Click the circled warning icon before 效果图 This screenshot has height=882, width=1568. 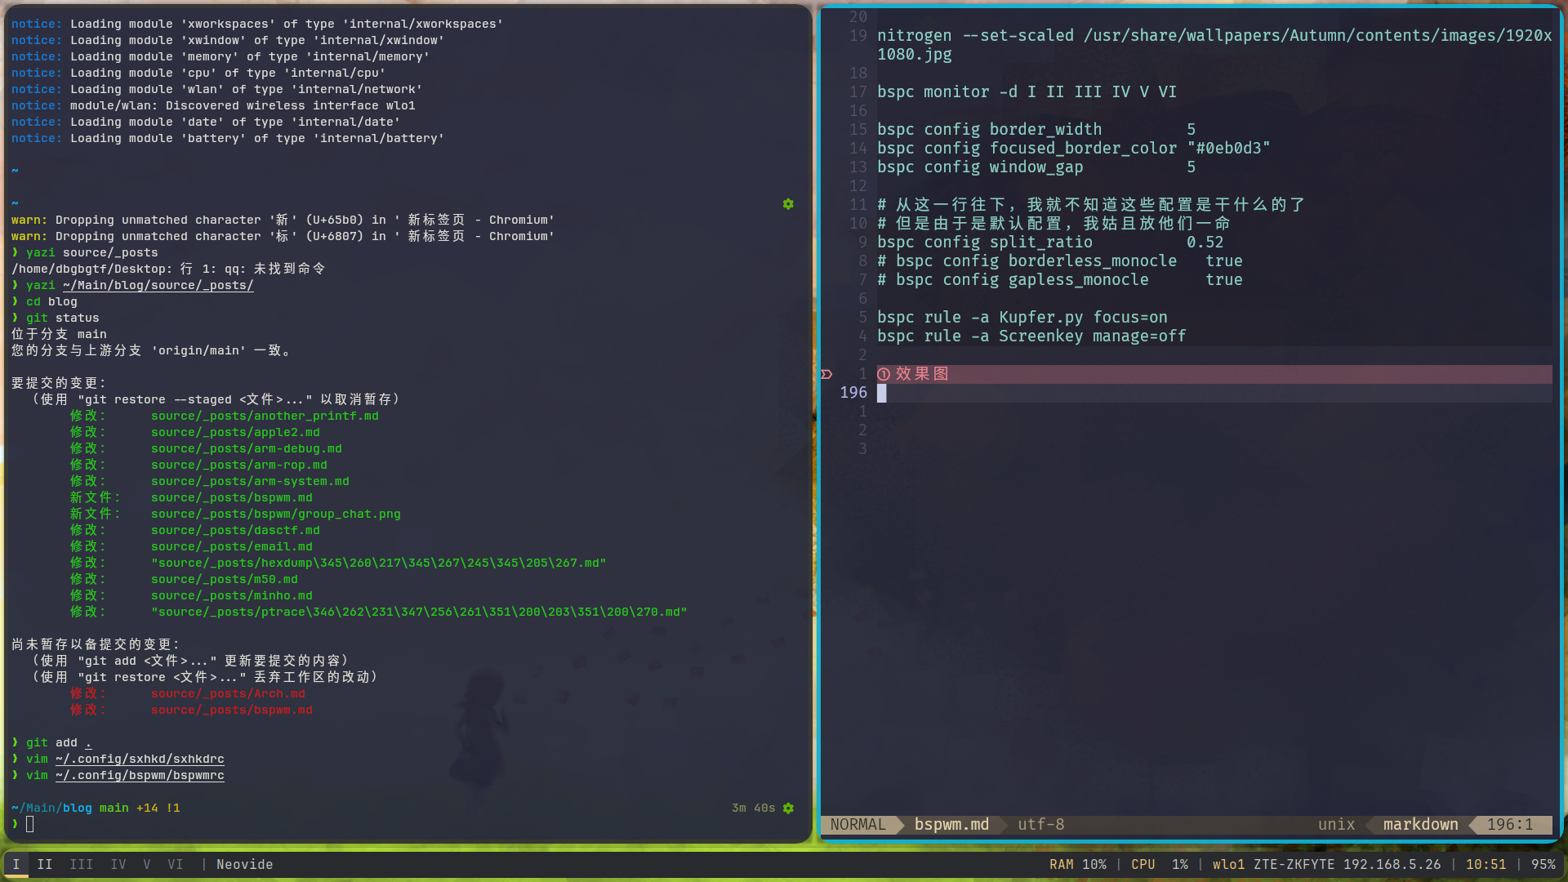tap(883, 374)
